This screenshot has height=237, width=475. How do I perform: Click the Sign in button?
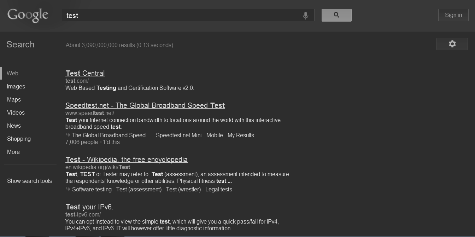point(453,15)
